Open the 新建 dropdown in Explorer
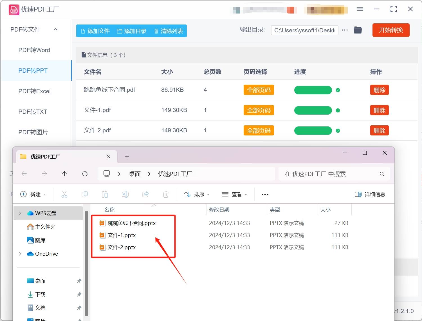Image resolution: width=422 pixels, height=321 pixels. (x=33, y=194)
